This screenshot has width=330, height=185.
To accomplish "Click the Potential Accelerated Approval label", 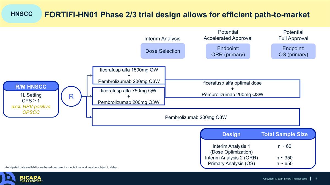I will tap(228, 35).
